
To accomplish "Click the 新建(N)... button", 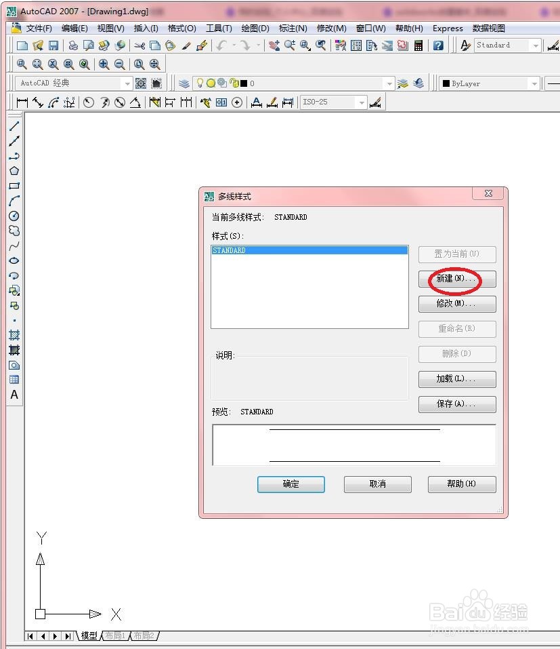I will coord(456,279).
